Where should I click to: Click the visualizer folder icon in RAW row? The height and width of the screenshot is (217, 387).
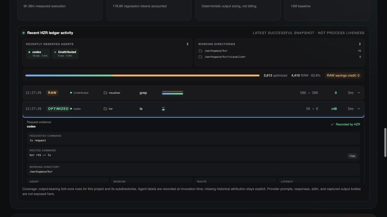pyautogui.click(x=105, y=93)
